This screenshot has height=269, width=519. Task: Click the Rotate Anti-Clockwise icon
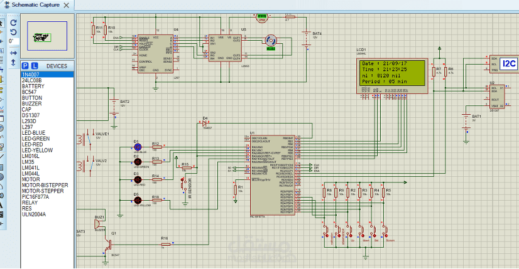(x=13, y=32)
